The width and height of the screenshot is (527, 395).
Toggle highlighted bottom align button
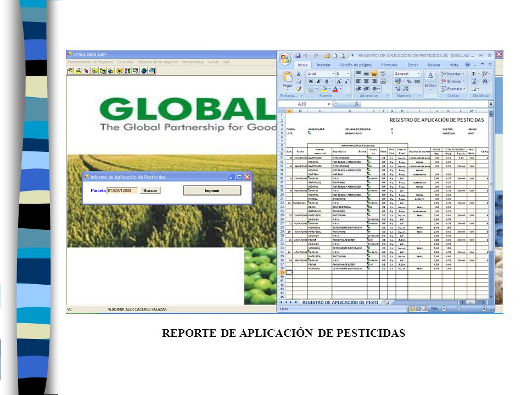374,74
